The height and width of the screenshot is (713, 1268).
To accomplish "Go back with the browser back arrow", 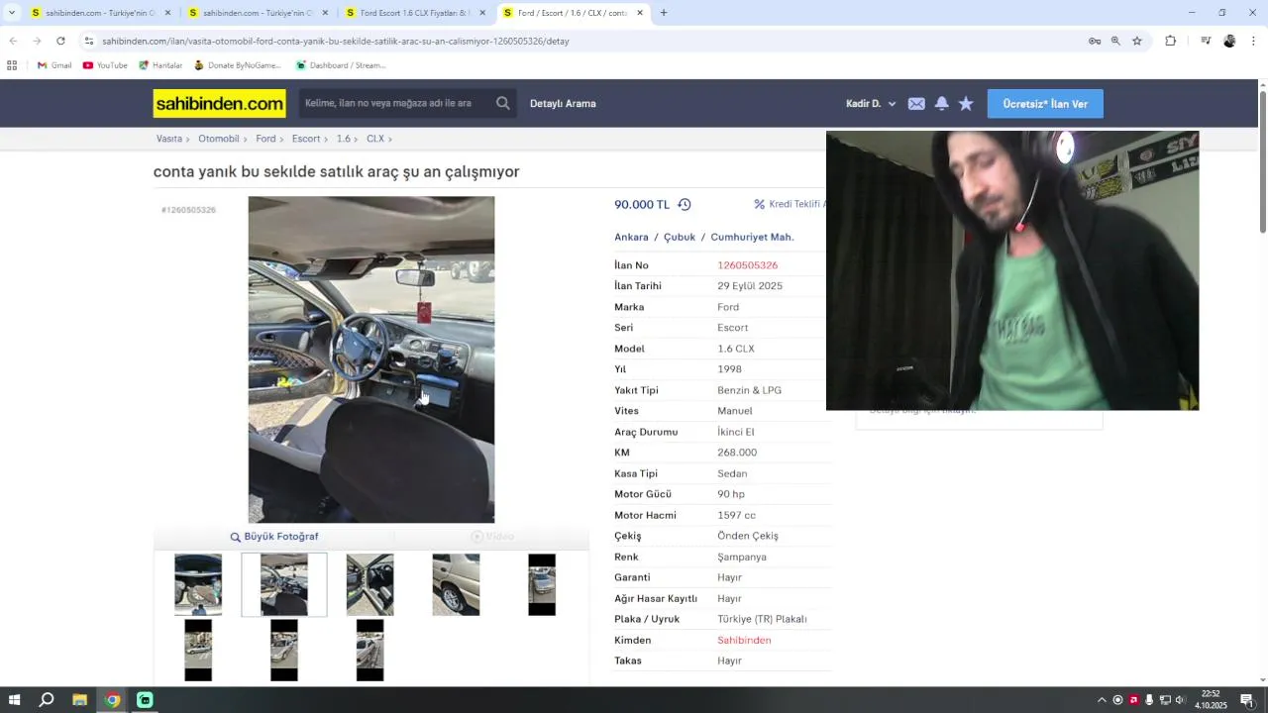I will tap(13, 41).
